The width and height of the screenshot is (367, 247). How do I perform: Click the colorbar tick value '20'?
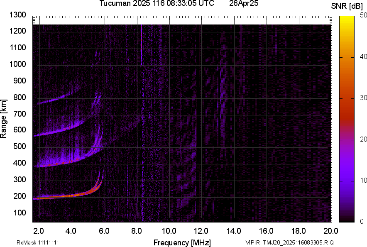[363, 139]
